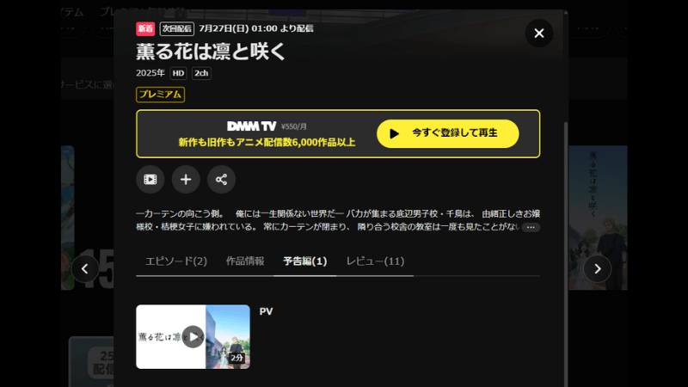Click the trailer film icon button

[x=150, y=180]
